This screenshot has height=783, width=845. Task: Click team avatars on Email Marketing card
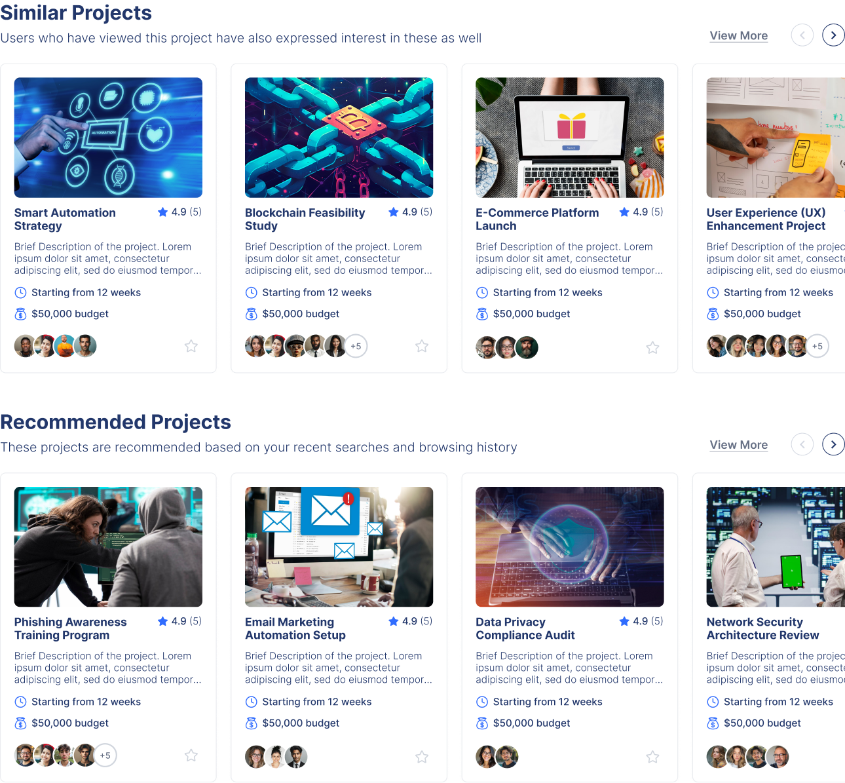276,757
